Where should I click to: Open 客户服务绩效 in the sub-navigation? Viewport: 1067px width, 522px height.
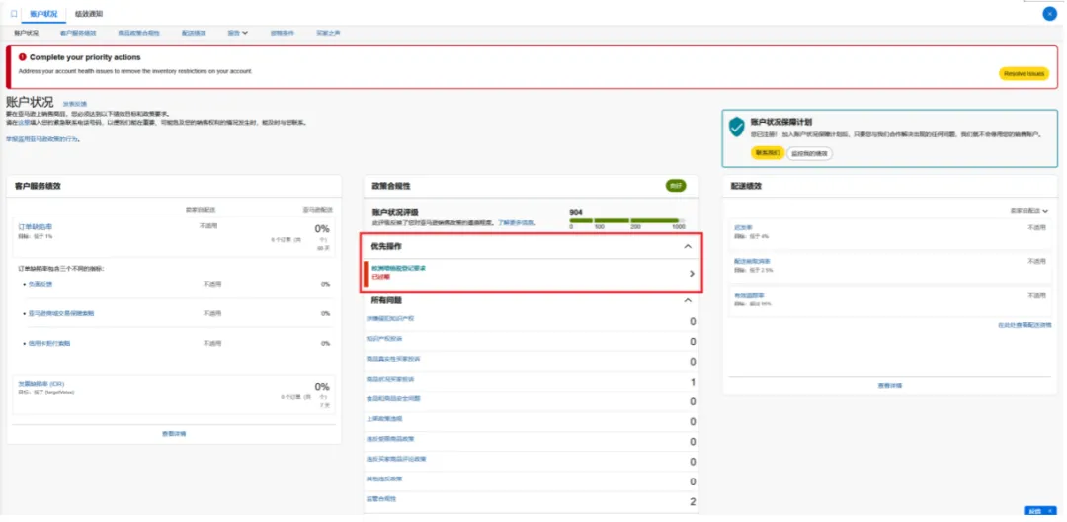click(x=78, y=33)
